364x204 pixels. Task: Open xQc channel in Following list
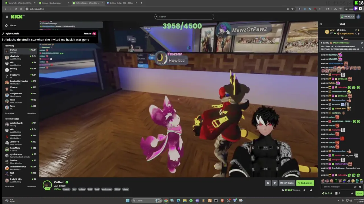(20, 63)
